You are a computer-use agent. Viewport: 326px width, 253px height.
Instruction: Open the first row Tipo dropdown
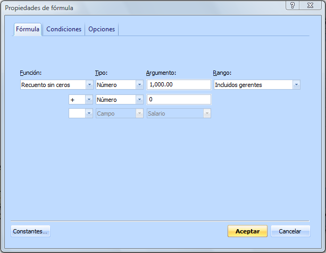(139, 85)
